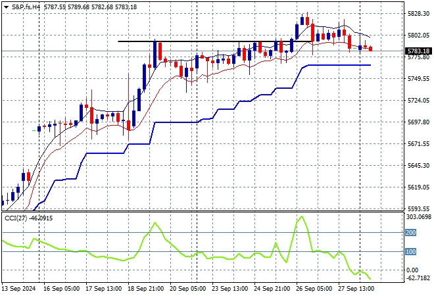Click the 200 level marker in CCI panel
The width and height of the screenshot is (434, 296).
[x=410, y=233]
